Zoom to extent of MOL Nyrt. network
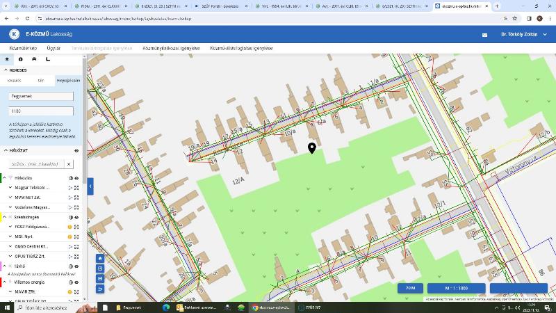Viewport: 556px width, 313px height. pyautogui.click(x=76, y=236)
